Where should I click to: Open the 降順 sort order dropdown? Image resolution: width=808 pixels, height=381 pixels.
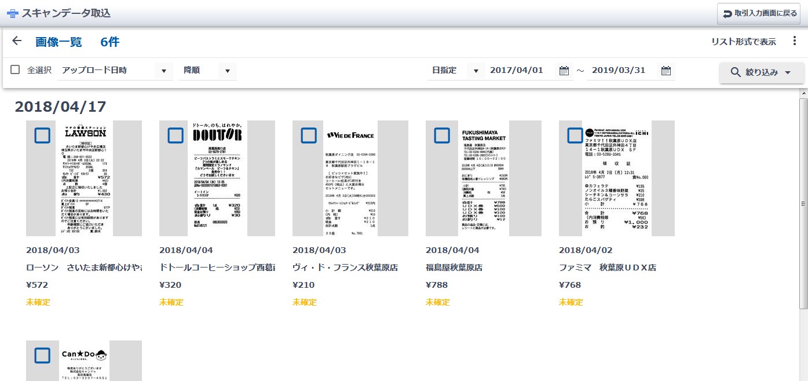click(x=209, y=71)
